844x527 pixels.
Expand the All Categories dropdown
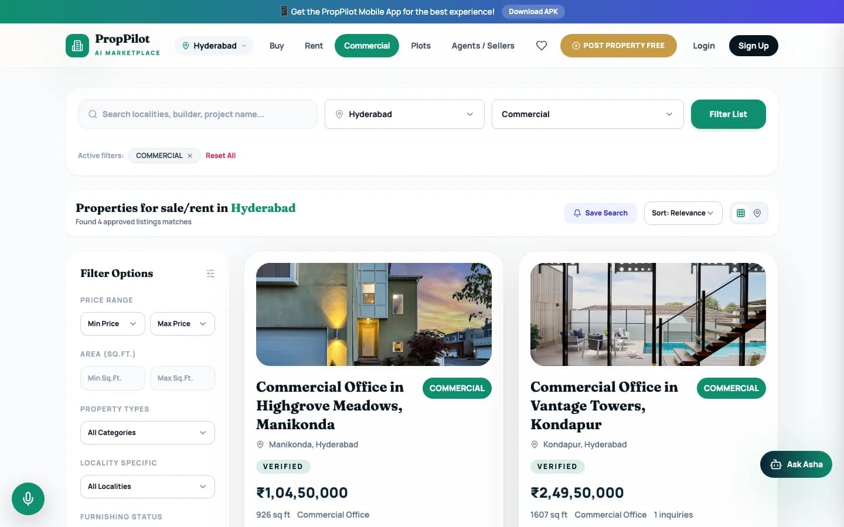[148, 433]
